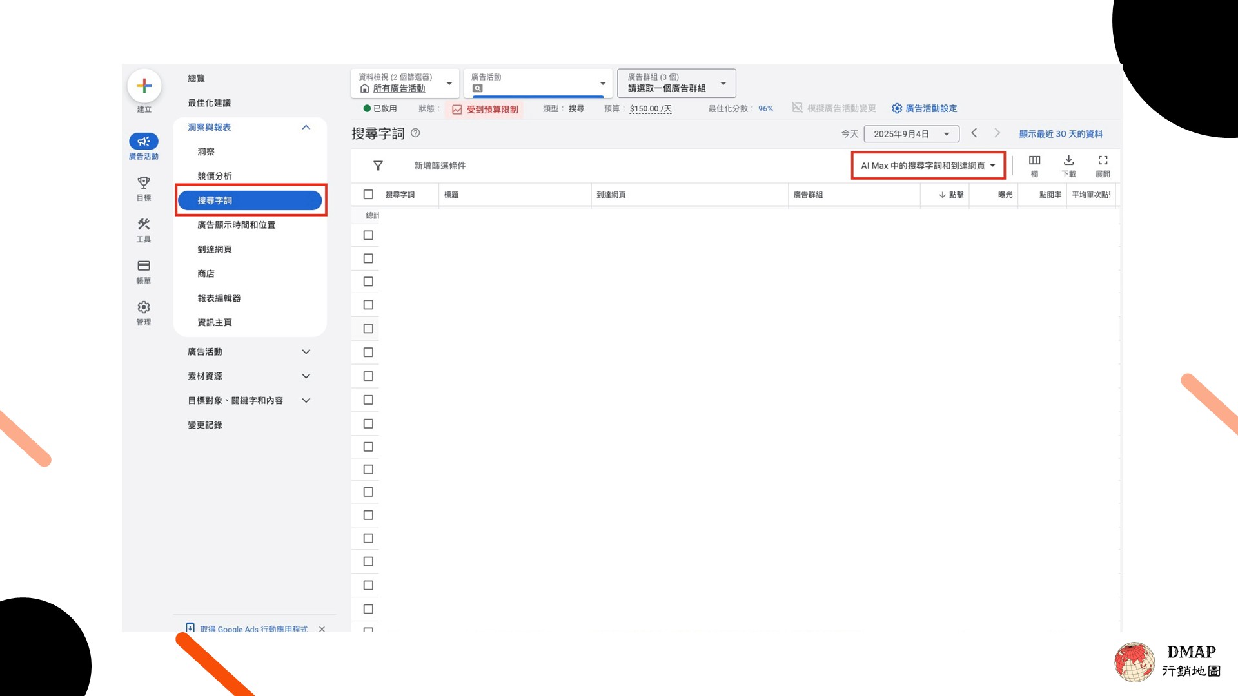This screenshot has width=1238, height=696.
Task: Check the second table row checkbox
Action: pyautogui.click(x=368, y=258)
